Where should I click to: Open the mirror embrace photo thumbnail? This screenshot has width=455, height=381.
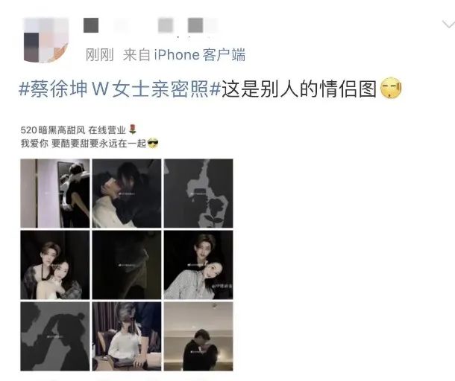[x=55, y=193]
